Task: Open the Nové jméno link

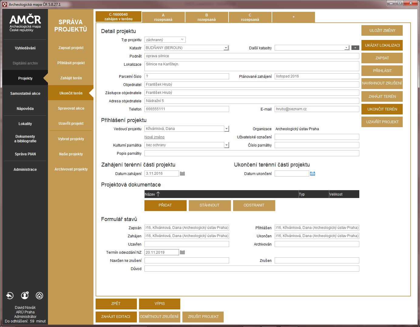Action: pos(154,137)
